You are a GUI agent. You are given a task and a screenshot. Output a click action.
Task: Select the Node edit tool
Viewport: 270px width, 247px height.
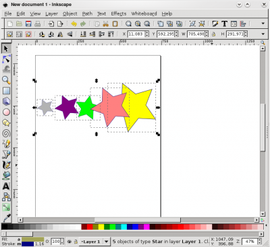tap(6, 59)
